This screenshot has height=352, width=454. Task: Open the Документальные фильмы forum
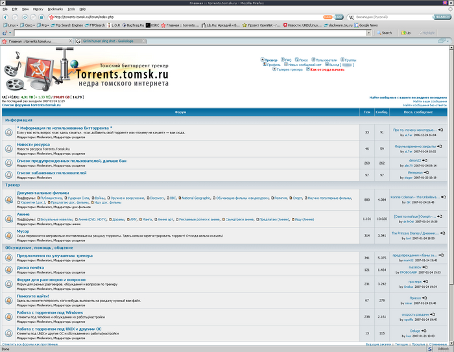tap(43, 193)
